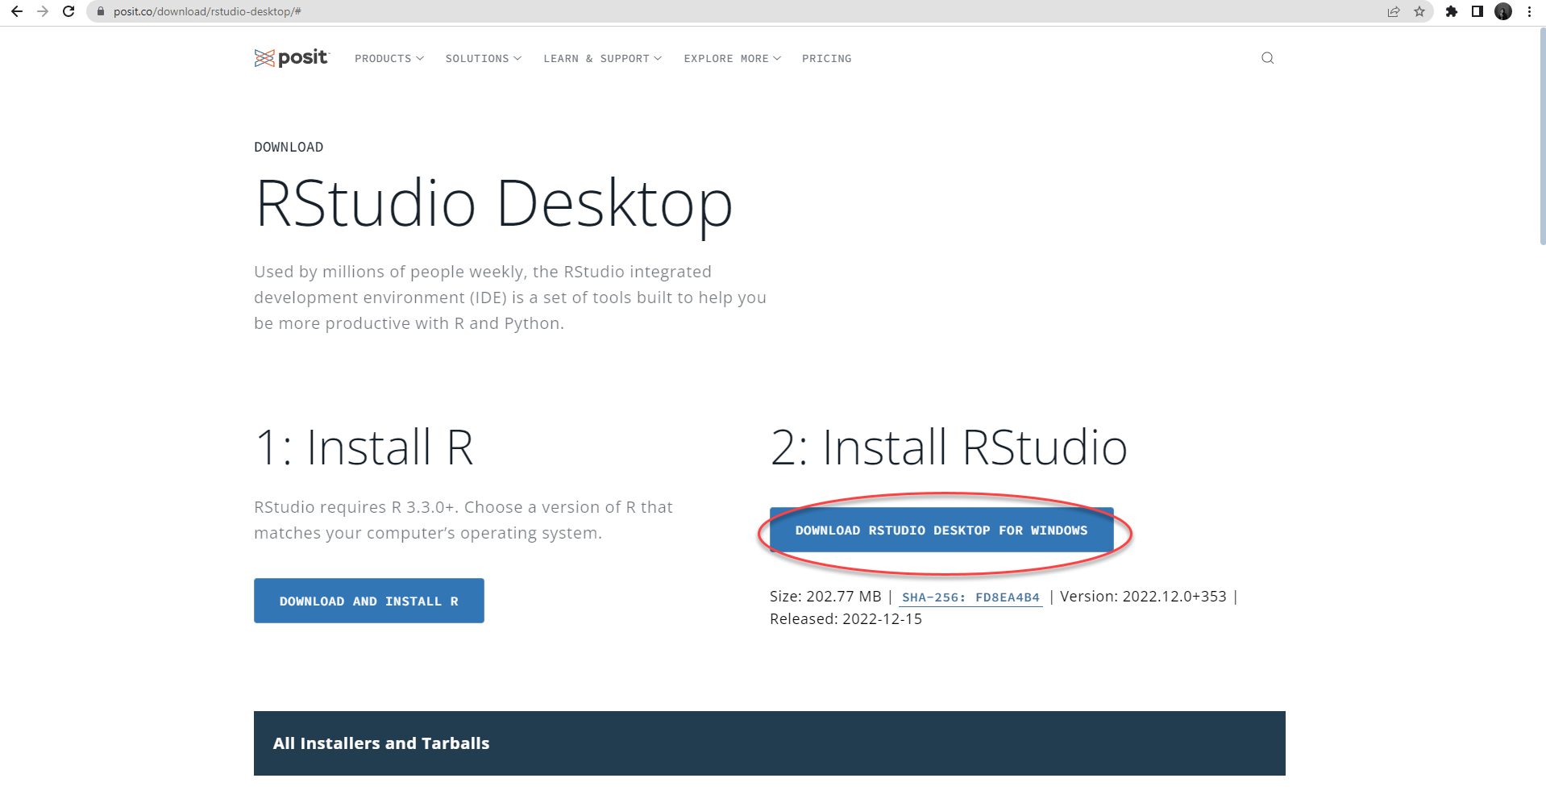Open the browser extensions puzzle icon

(1452, 11)
